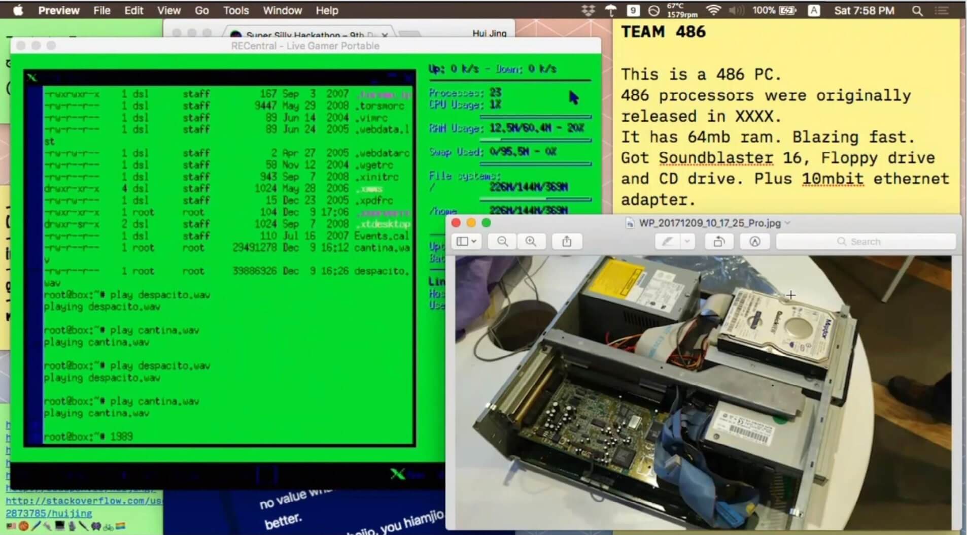The height and width of the screenshot is (535, 967).
Task: Click the muted volume icon
Action: pyautogui.click(x=735, y=10)
